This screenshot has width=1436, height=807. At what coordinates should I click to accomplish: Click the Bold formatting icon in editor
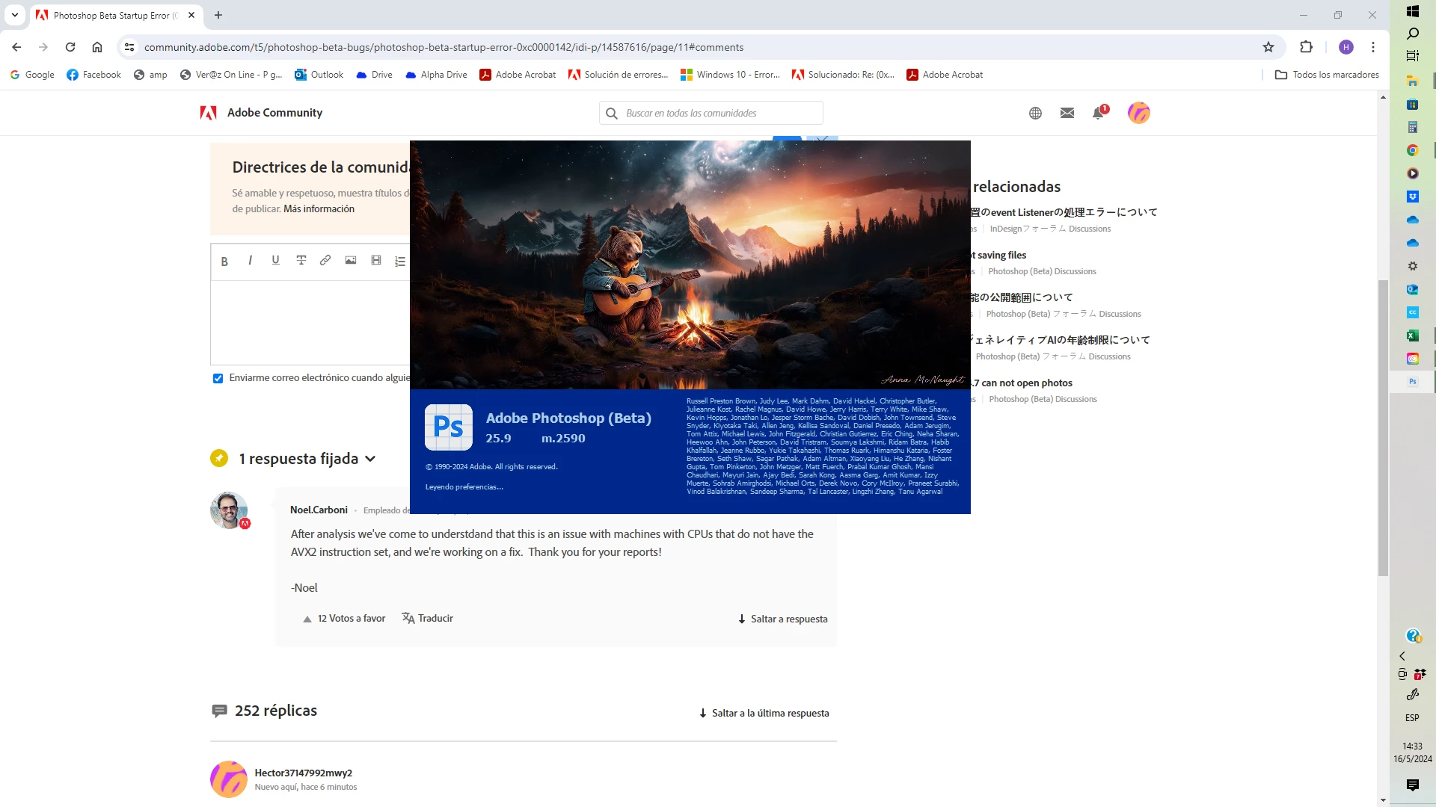click(224, 262)
